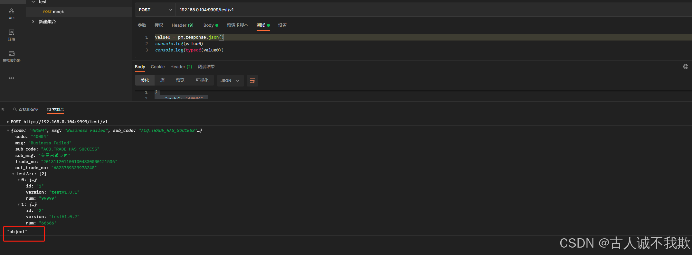Toggle the sidebar panel icon at bottom
This screenshot has width=692, height=255.
pos(3,110)
